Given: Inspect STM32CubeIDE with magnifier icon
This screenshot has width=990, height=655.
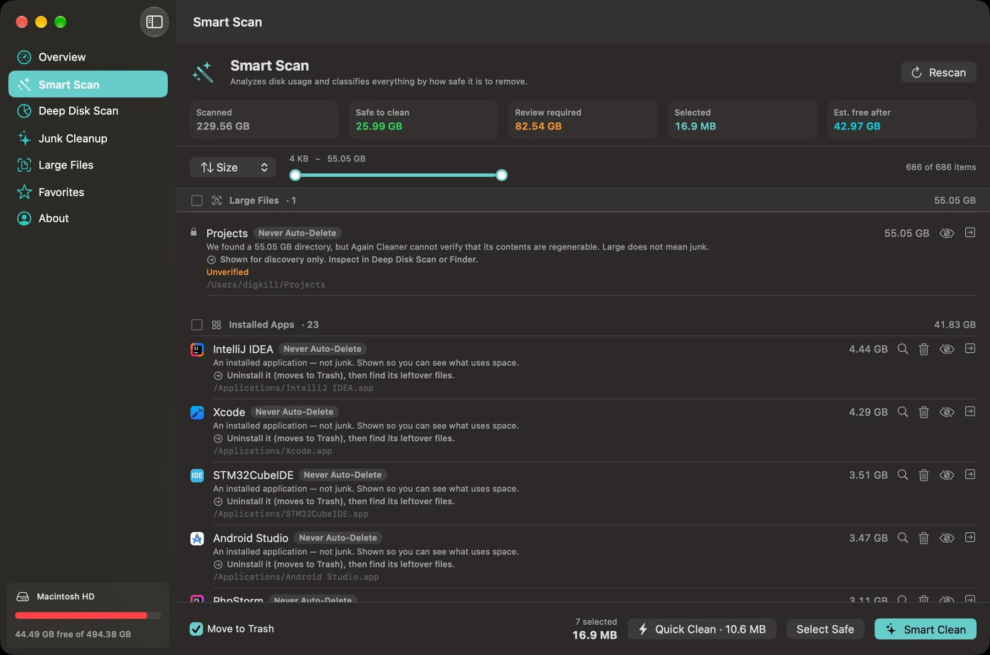Looking at the screenshot, I should [903, 475].
